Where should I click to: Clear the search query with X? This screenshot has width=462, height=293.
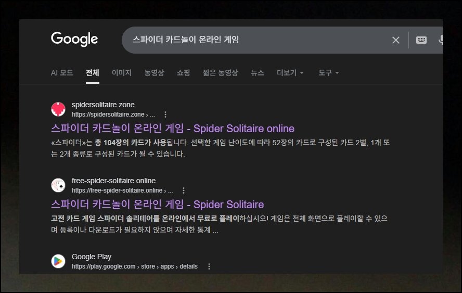396,40
